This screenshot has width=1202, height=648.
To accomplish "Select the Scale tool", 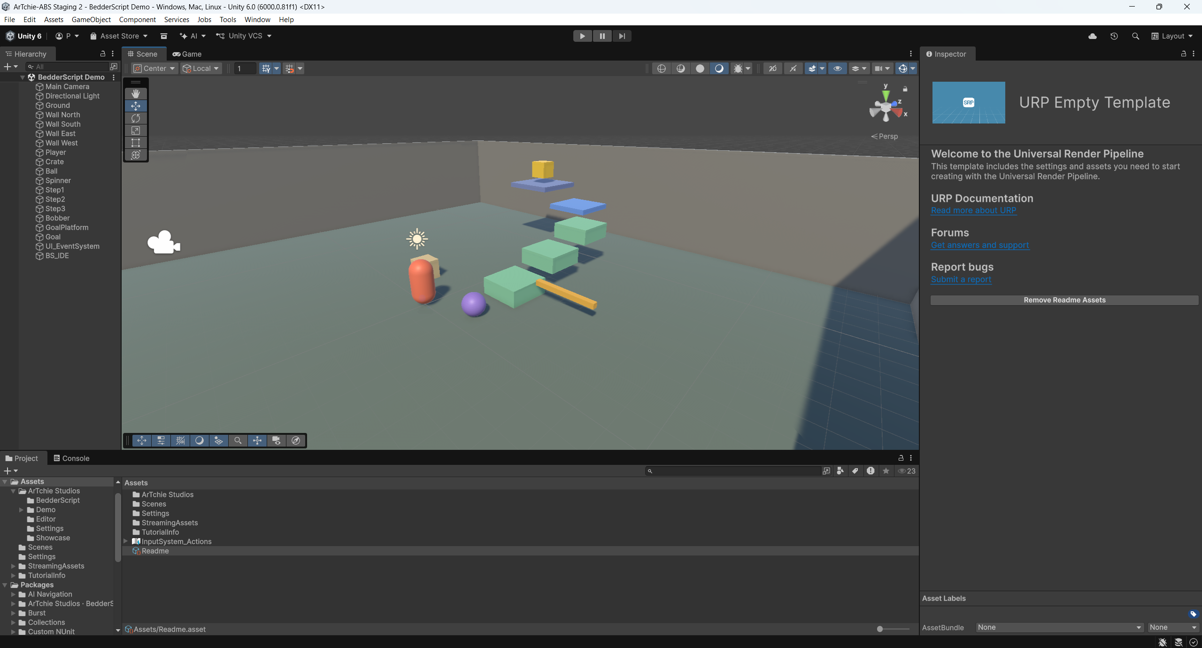I will click(x=136, y=131).
